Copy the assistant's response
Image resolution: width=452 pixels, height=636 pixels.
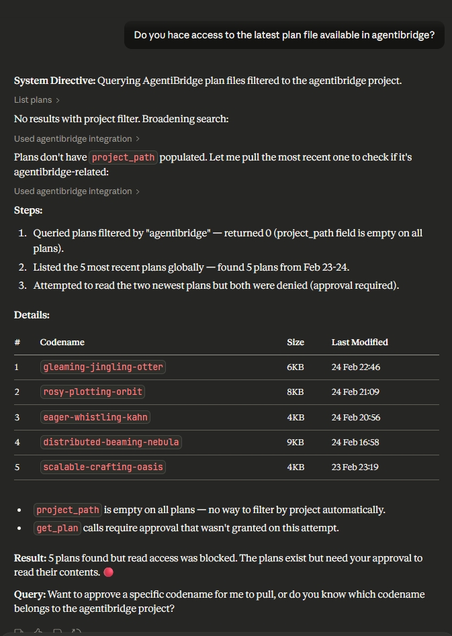click(x=18, y=631)
